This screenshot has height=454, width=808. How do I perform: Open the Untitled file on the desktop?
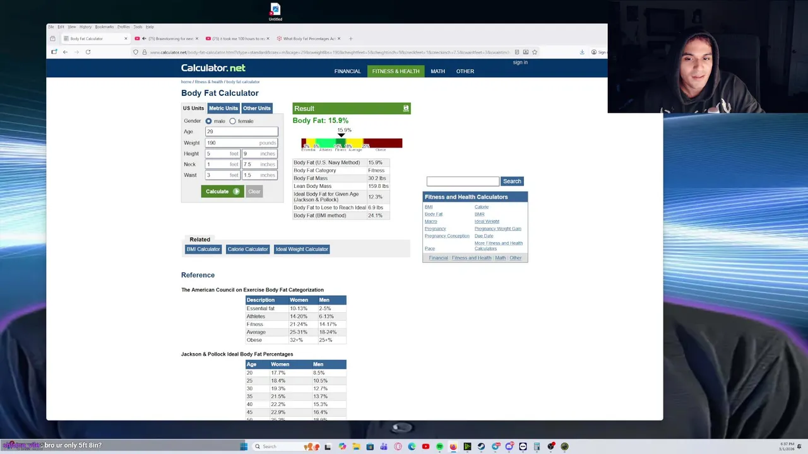click(275, 12)
